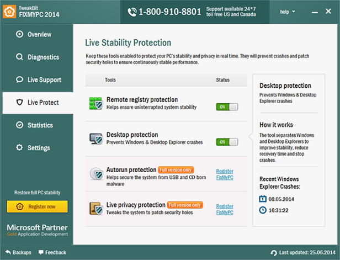Screen dimensions: 340x260
Task: Toggle off Remote registry protection switch
Action: [x=227, y=107]
